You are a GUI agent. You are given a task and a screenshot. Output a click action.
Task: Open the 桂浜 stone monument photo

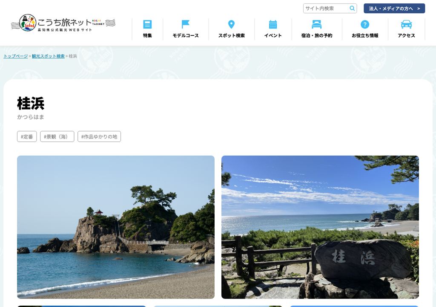[x=320, y=227]
